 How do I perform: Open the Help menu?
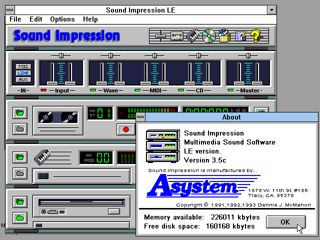point(90,19)
